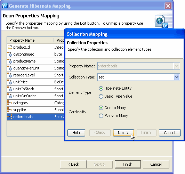Click the greyed Finish button in Collection Mapping
Screen dimensions: 185x174
click(146, 133)
